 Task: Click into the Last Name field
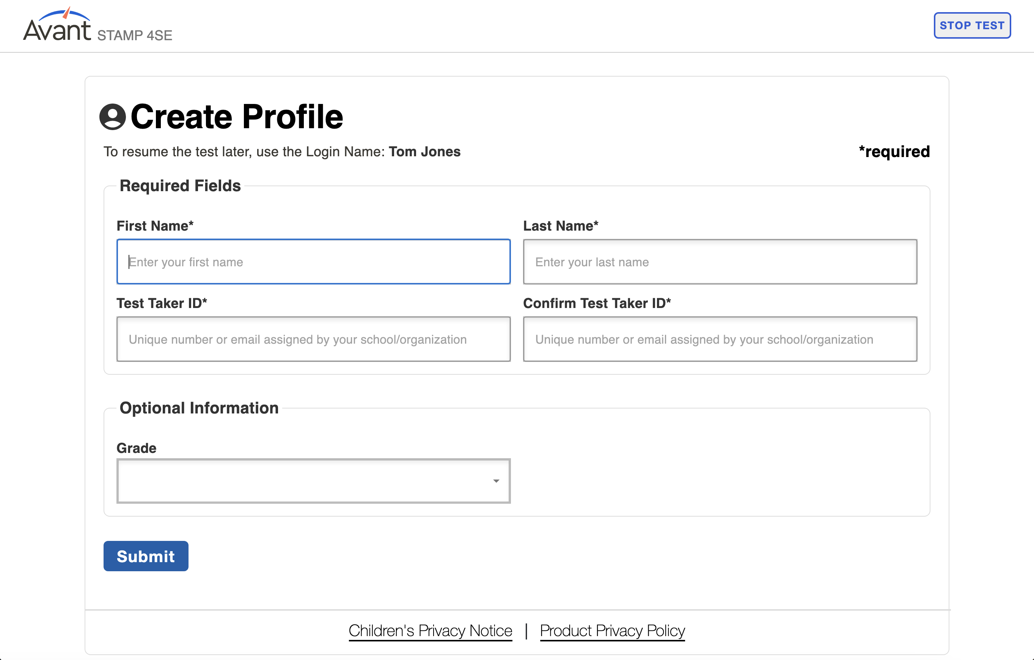pyautogui.click(x=720, y=262)
